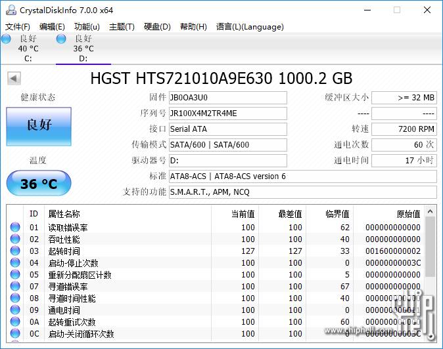Select the D: drive tab at 36 °C
The image size is (443, 349).
(x=83, y=49)
